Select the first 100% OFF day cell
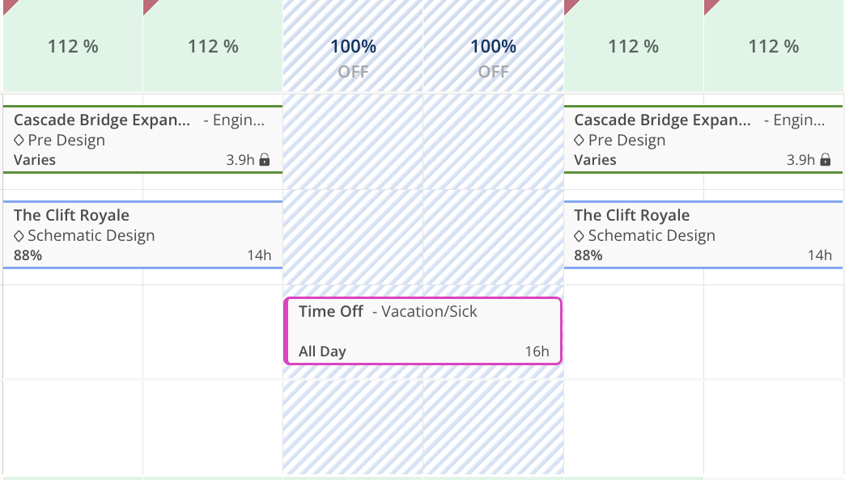 [x=353, y=55]
